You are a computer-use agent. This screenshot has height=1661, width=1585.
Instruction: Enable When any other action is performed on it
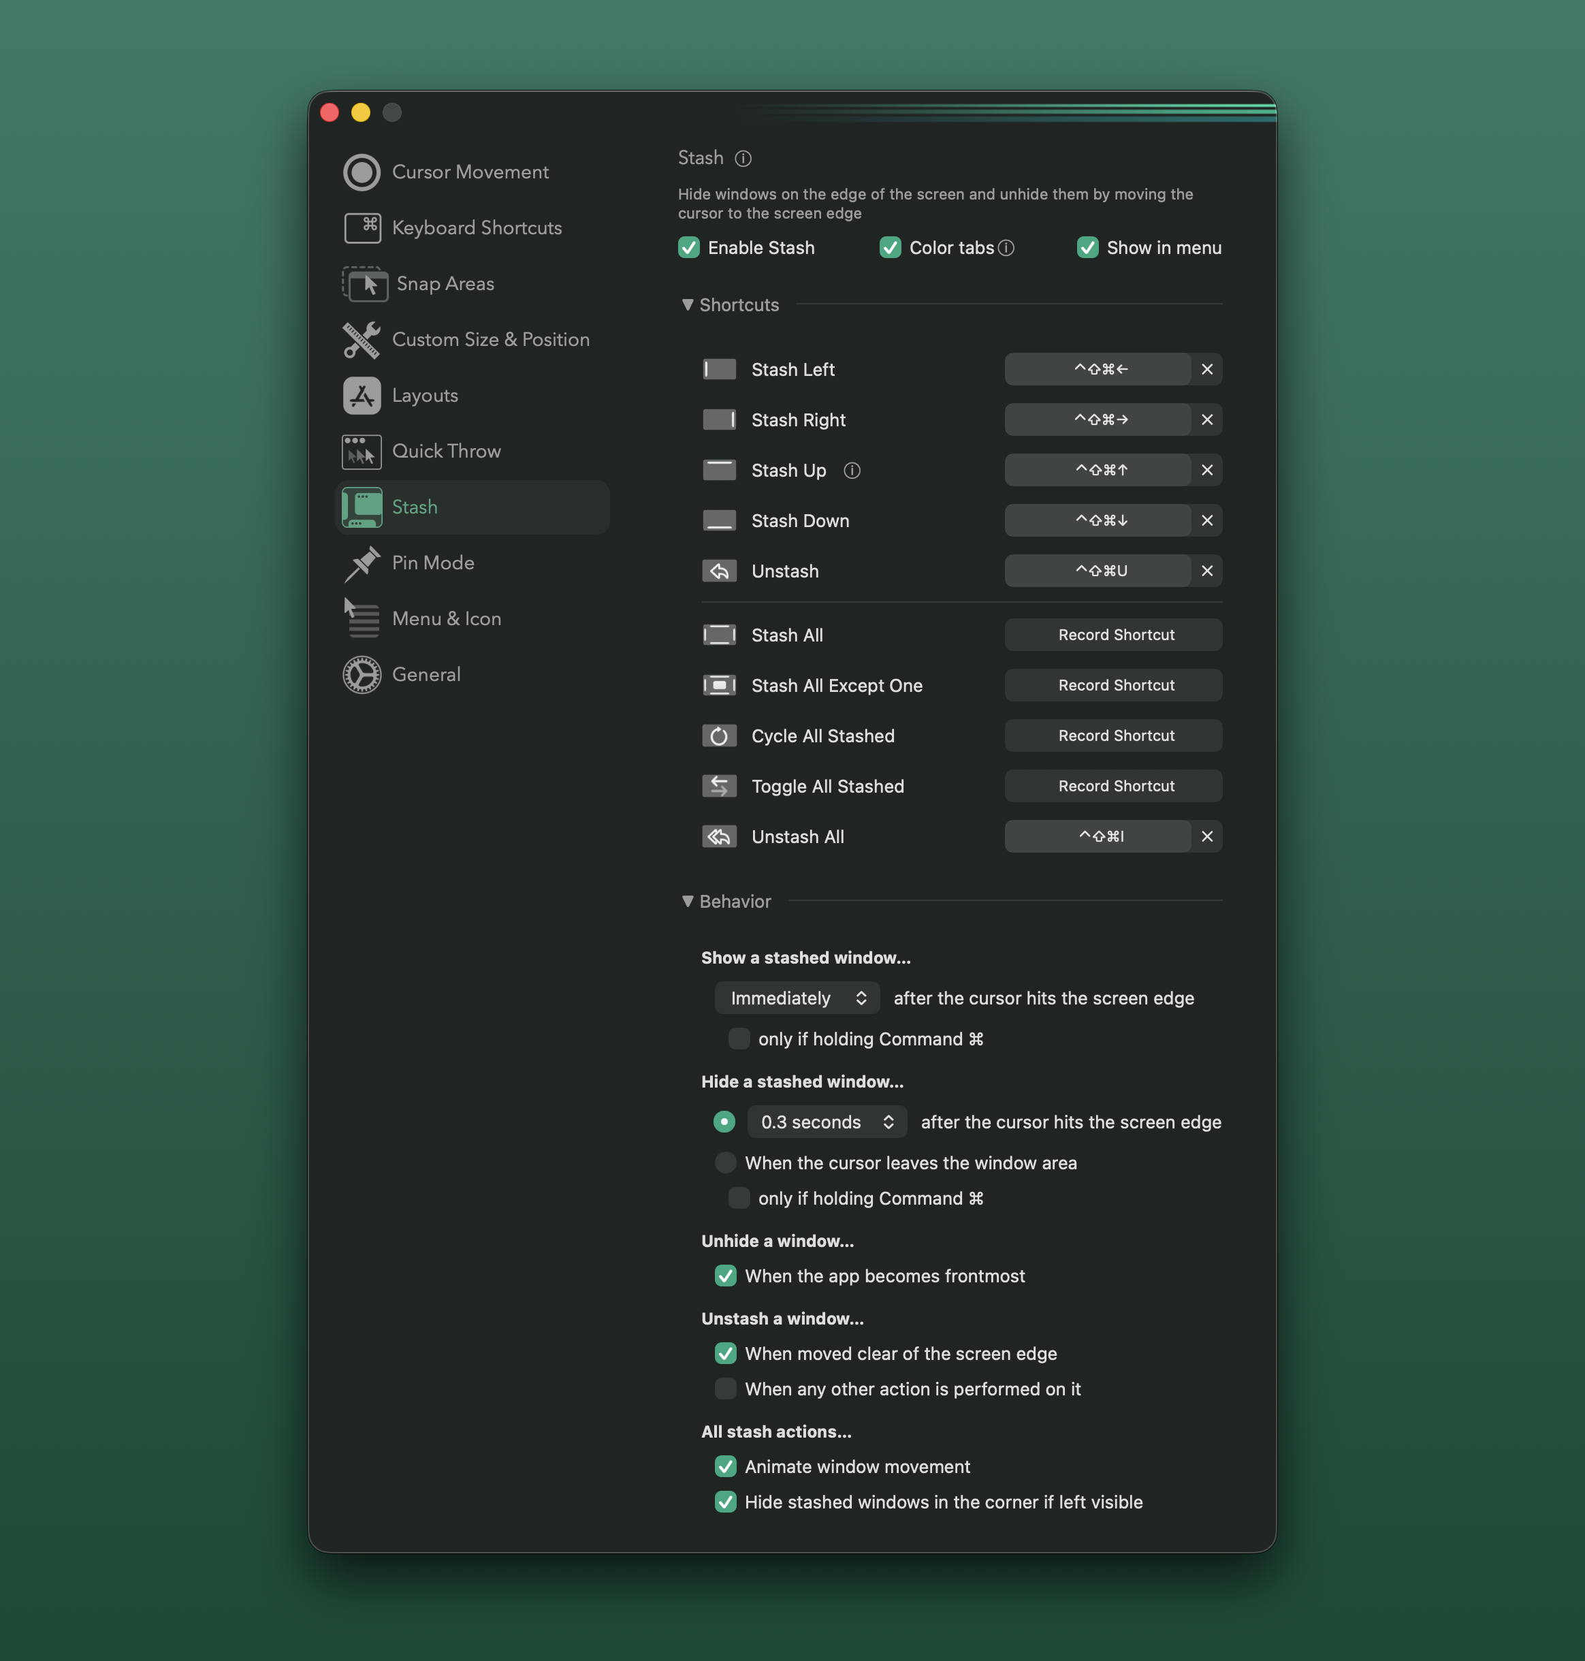pos(725,1390)
